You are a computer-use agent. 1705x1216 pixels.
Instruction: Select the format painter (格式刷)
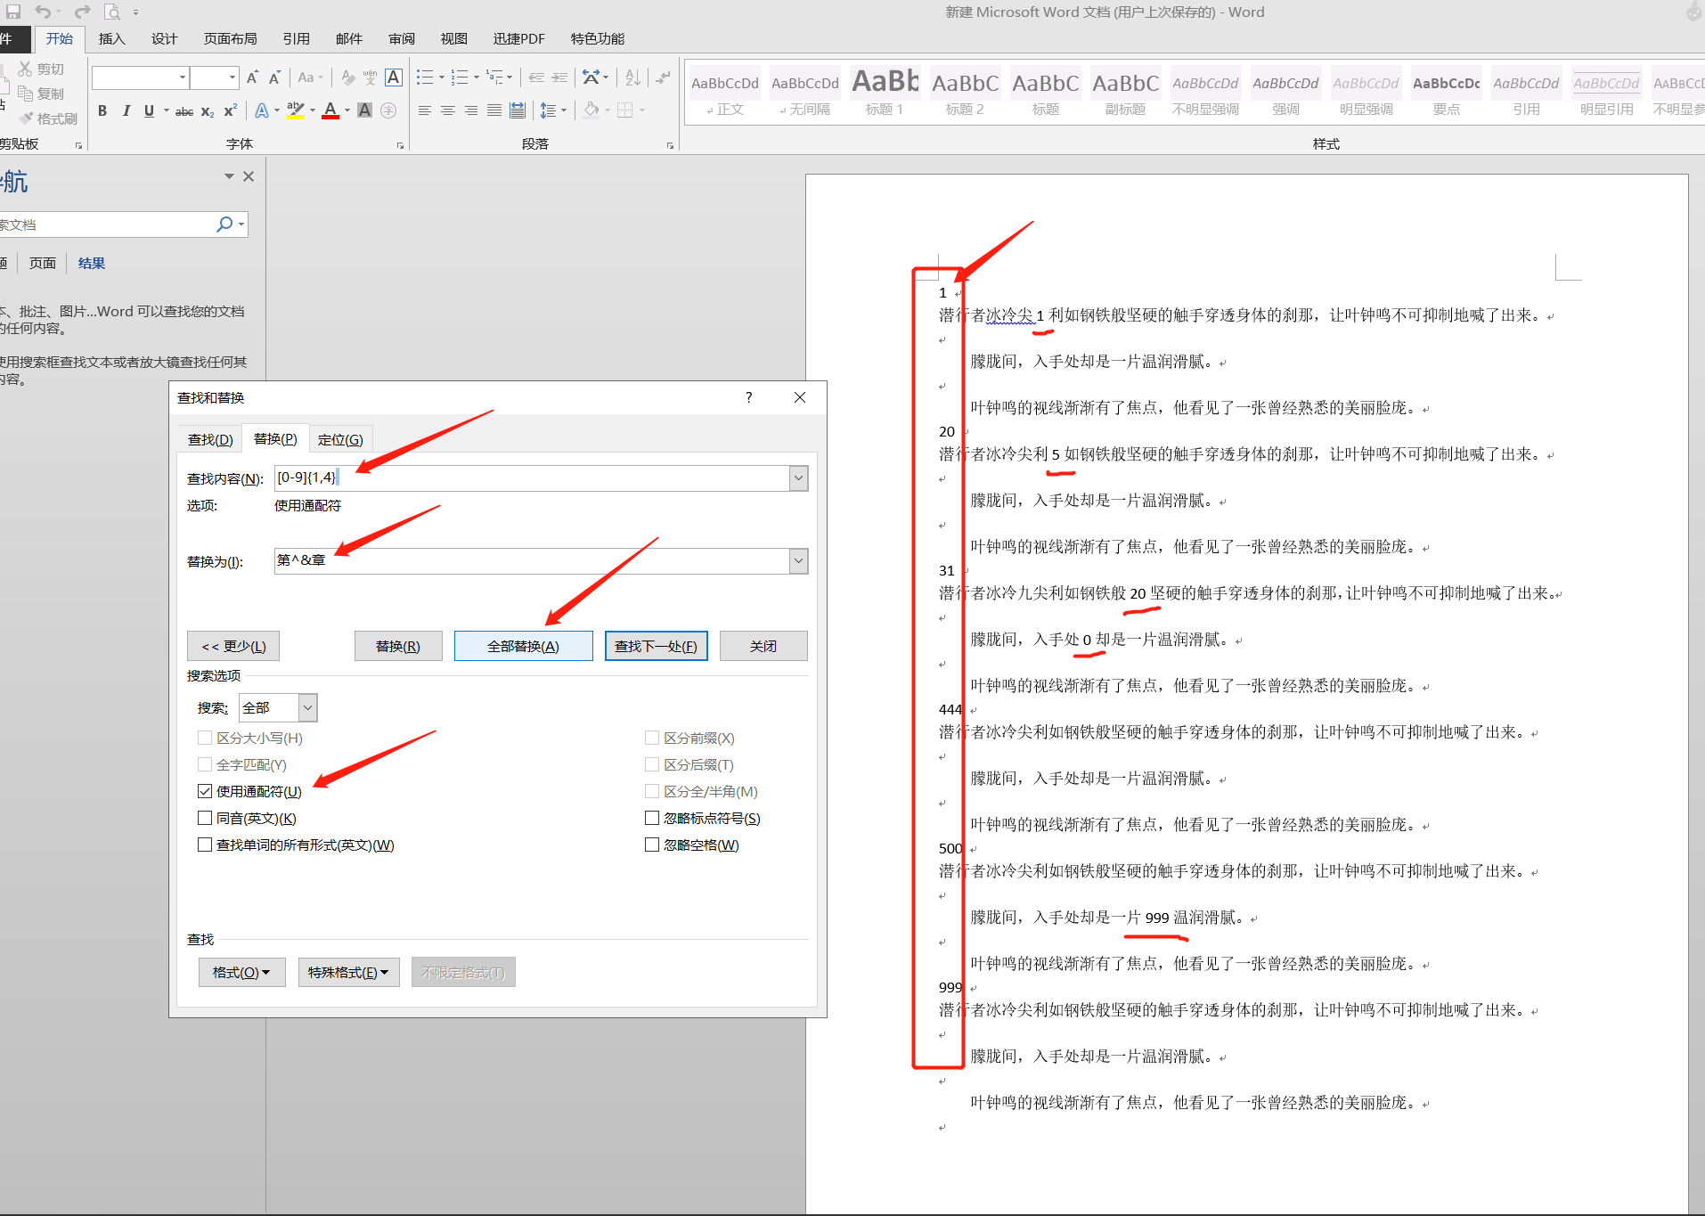point(49,118)
